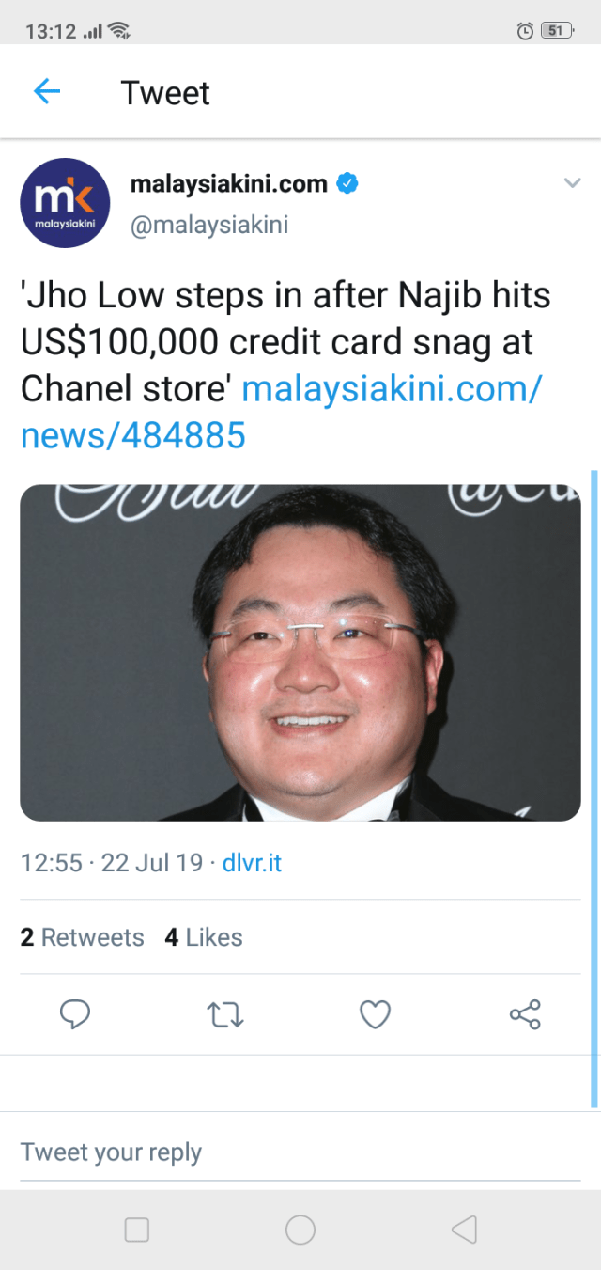
Task: Tap the Tweet your reply field
Action: 300,1152
